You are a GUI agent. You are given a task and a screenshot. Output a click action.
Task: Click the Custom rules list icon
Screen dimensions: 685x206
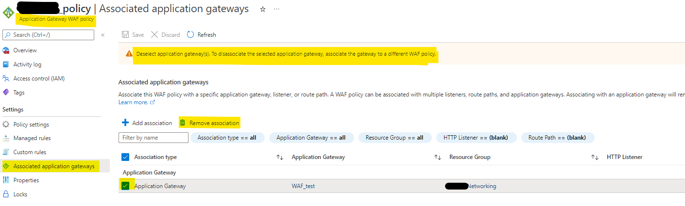coord(6,152)
